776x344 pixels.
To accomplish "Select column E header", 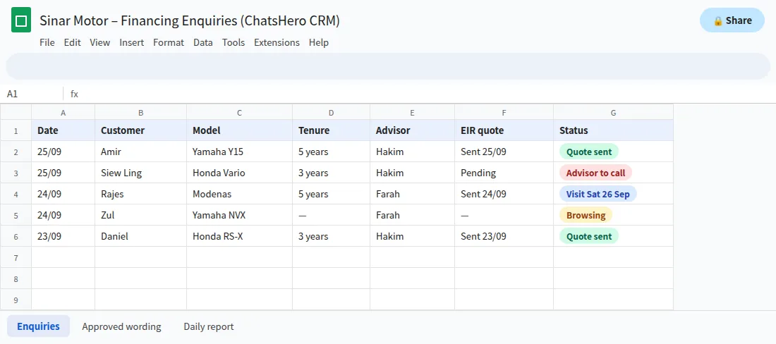I will tap(412, 113).
